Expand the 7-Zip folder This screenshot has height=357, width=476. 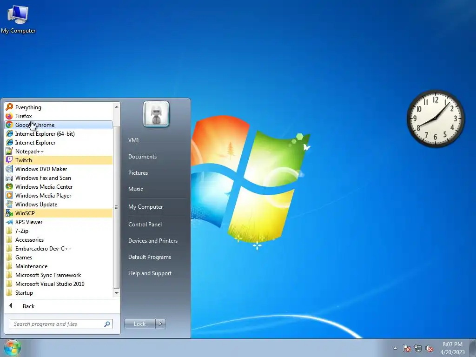click(x=59, y=231)
